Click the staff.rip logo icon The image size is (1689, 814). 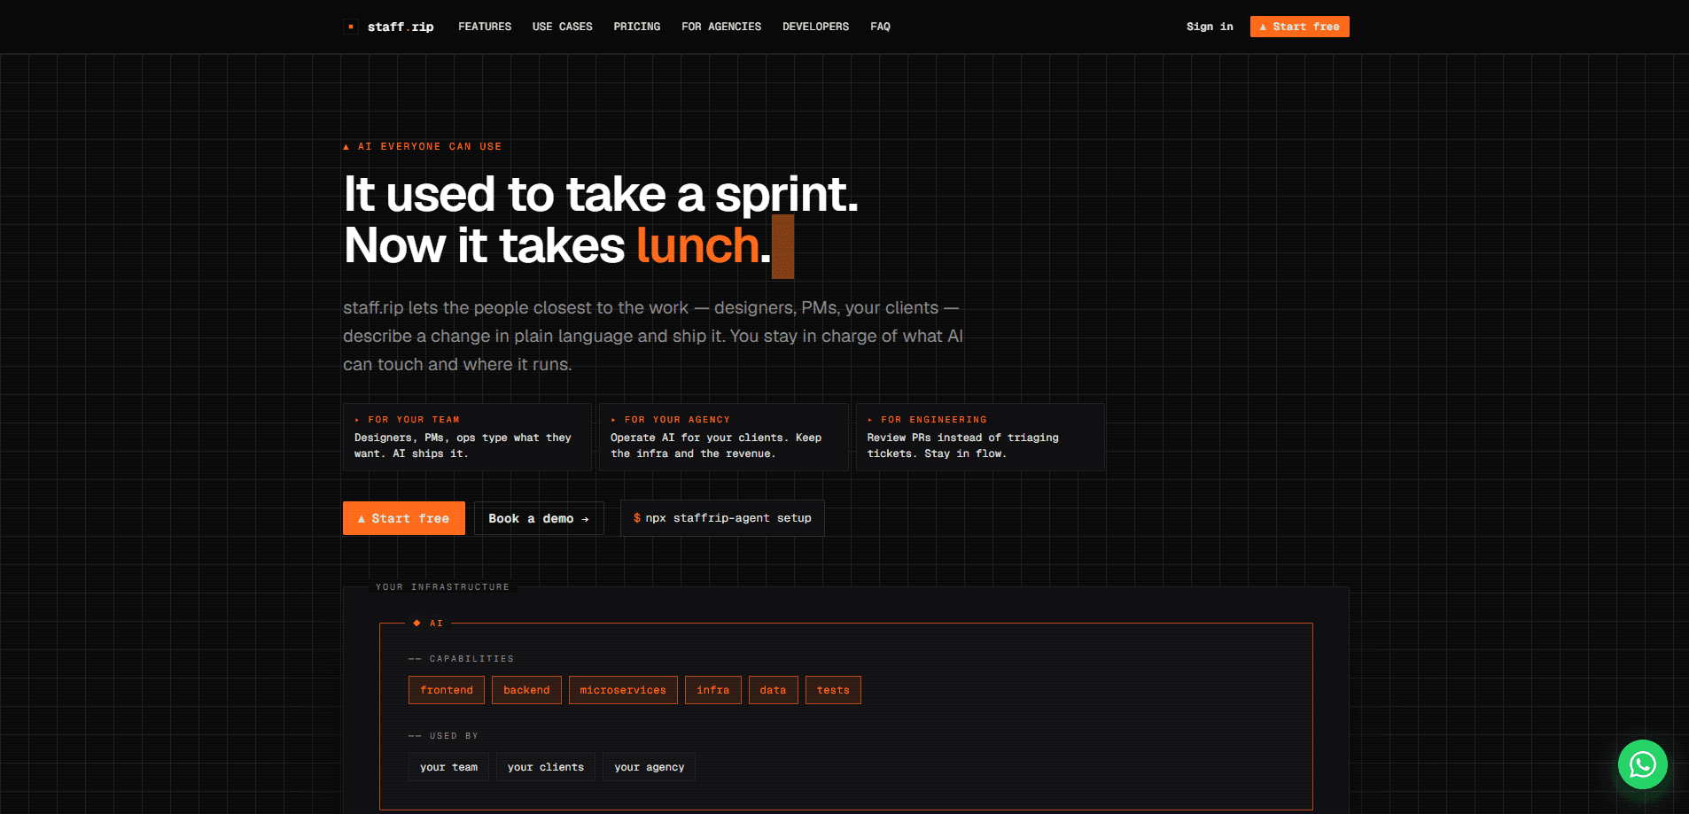[x=351, y=27]
